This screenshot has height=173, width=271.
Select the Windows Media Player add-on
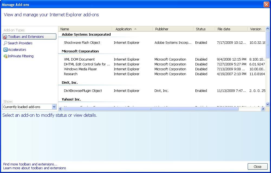point(80,69)
